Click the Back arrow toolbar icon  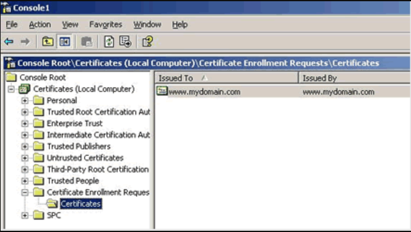9,41
